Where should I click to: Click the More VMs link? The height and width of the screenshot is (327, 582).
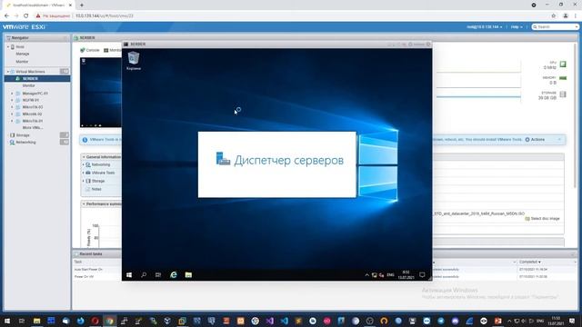click(x=33, y=127)
